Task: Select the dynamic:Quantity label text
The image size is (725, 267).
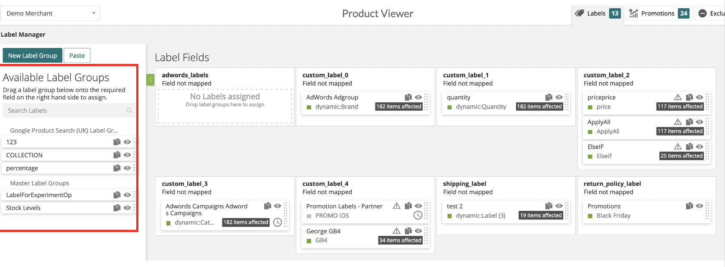Action: coord(481,107)
